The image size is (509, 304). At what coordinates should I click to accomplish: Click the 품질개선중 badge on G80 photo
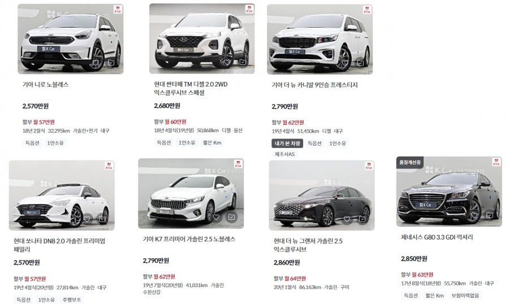tap(409, 162)
